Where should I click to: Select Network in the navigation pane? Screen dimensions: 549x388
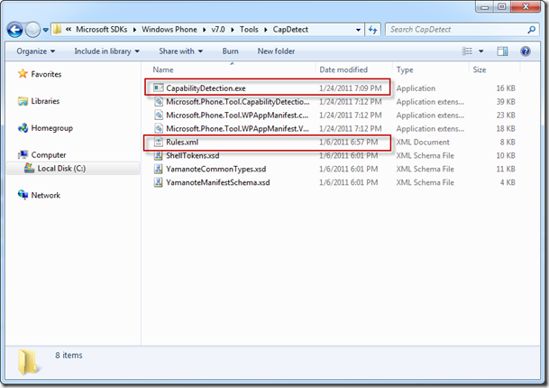coord(45,195)
